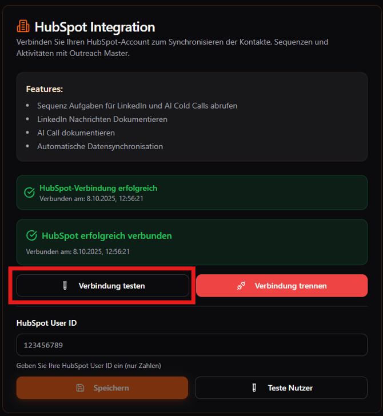Select the "AI Call dokumentieren" feature line

(x=76, y=133)
